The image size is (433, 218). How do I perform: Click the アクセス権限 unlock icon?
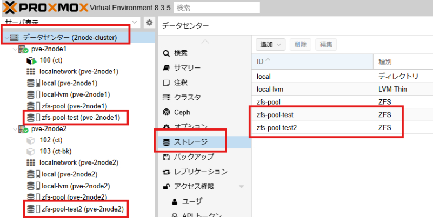pyautogui.click(x=166, y=187)
